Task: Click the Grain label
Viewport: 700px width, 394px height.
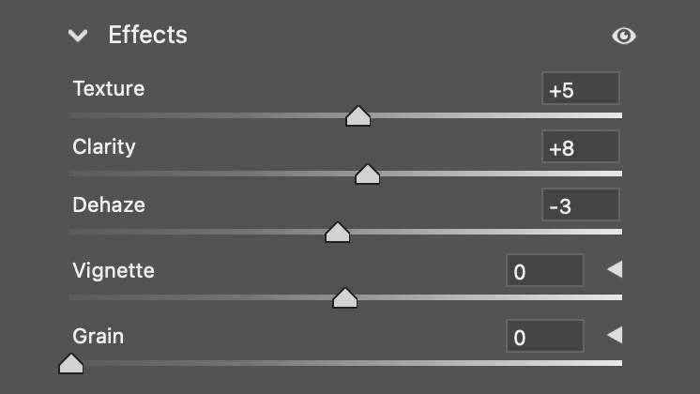Action: click(98, 336)
